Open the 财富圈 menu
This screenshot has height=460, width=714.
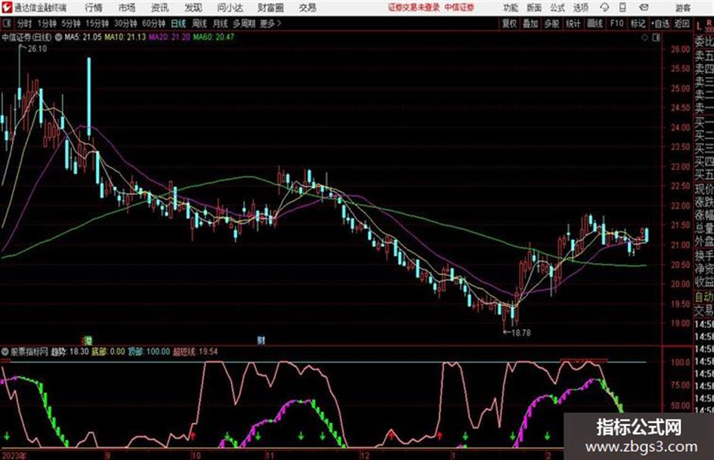270,8
